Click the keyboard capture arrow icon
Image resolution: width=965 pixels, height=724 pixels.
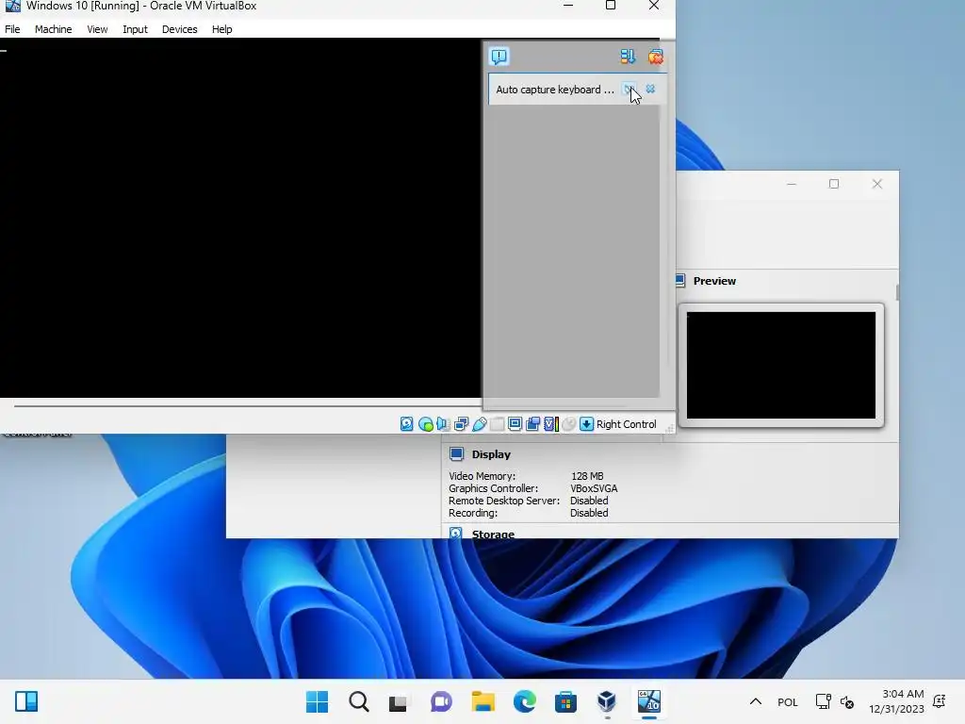[x=587, y=424]
